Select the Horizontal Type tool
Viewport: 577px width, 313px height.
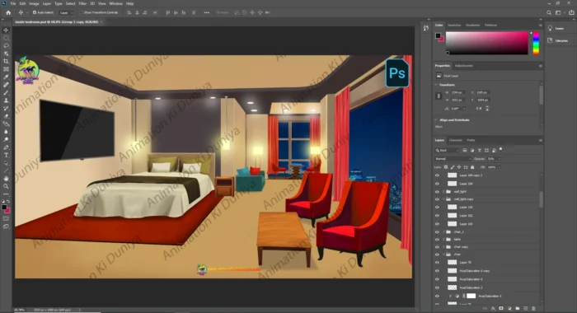6,155
